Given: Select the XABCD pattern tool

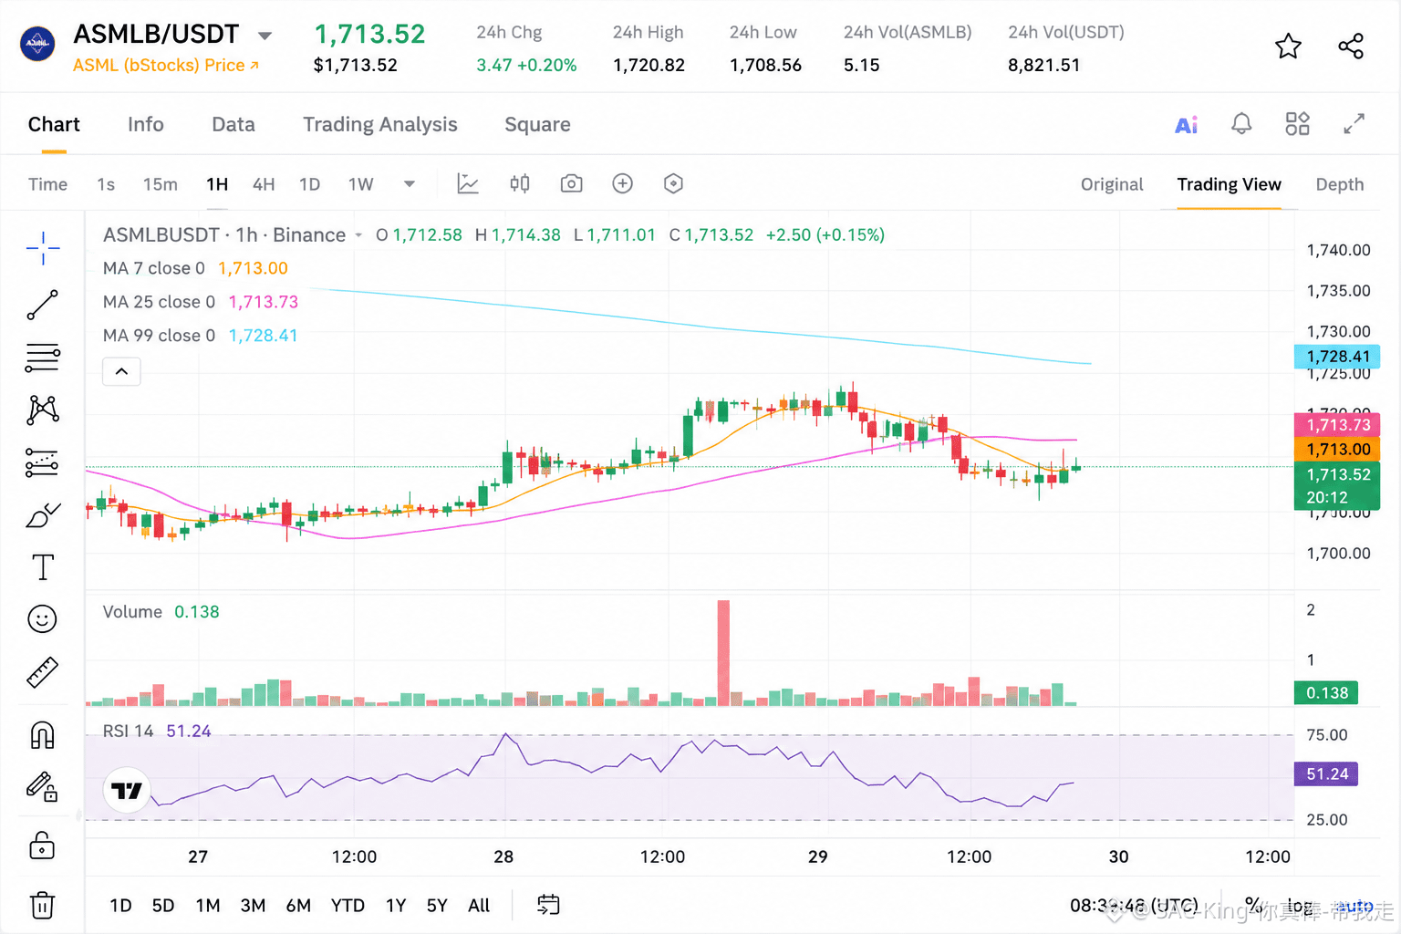Looking at the screenshot, I should tap(43, 410).
